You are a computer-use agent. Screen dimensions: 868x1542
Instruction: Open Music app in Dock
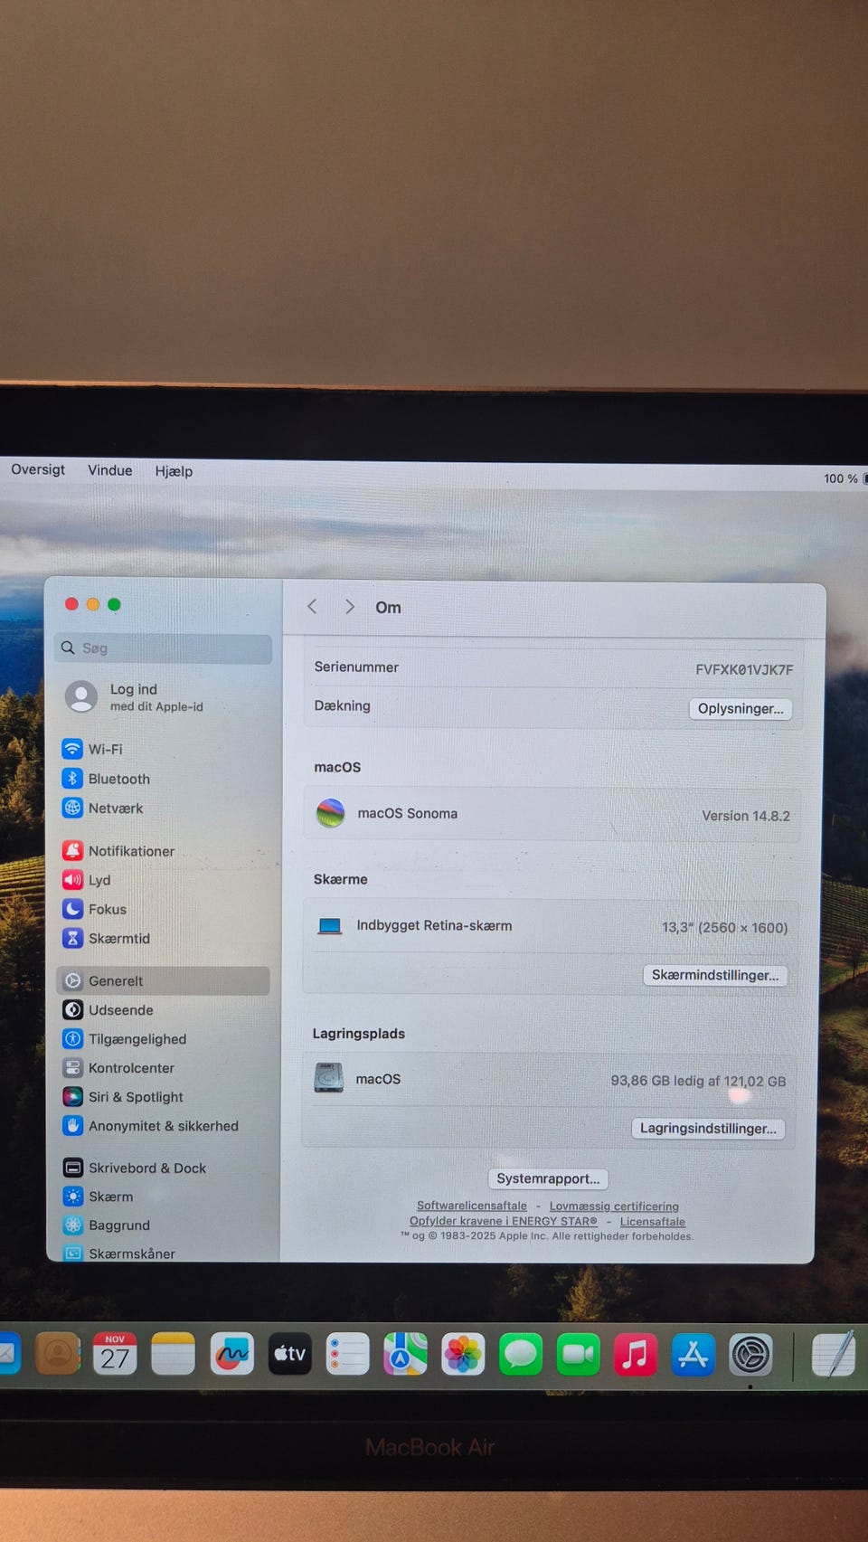tap(636, 1354)
